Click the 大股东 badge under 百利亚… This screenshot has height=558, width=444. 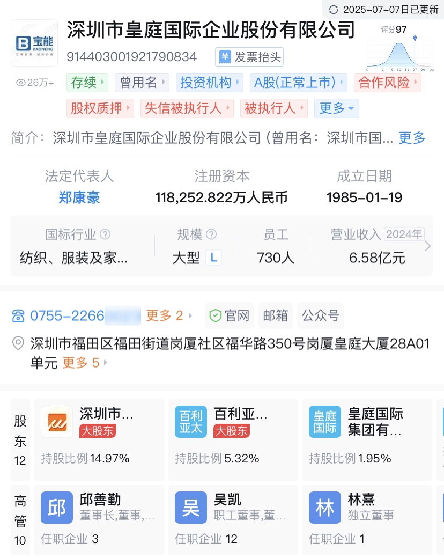(232, 431)
